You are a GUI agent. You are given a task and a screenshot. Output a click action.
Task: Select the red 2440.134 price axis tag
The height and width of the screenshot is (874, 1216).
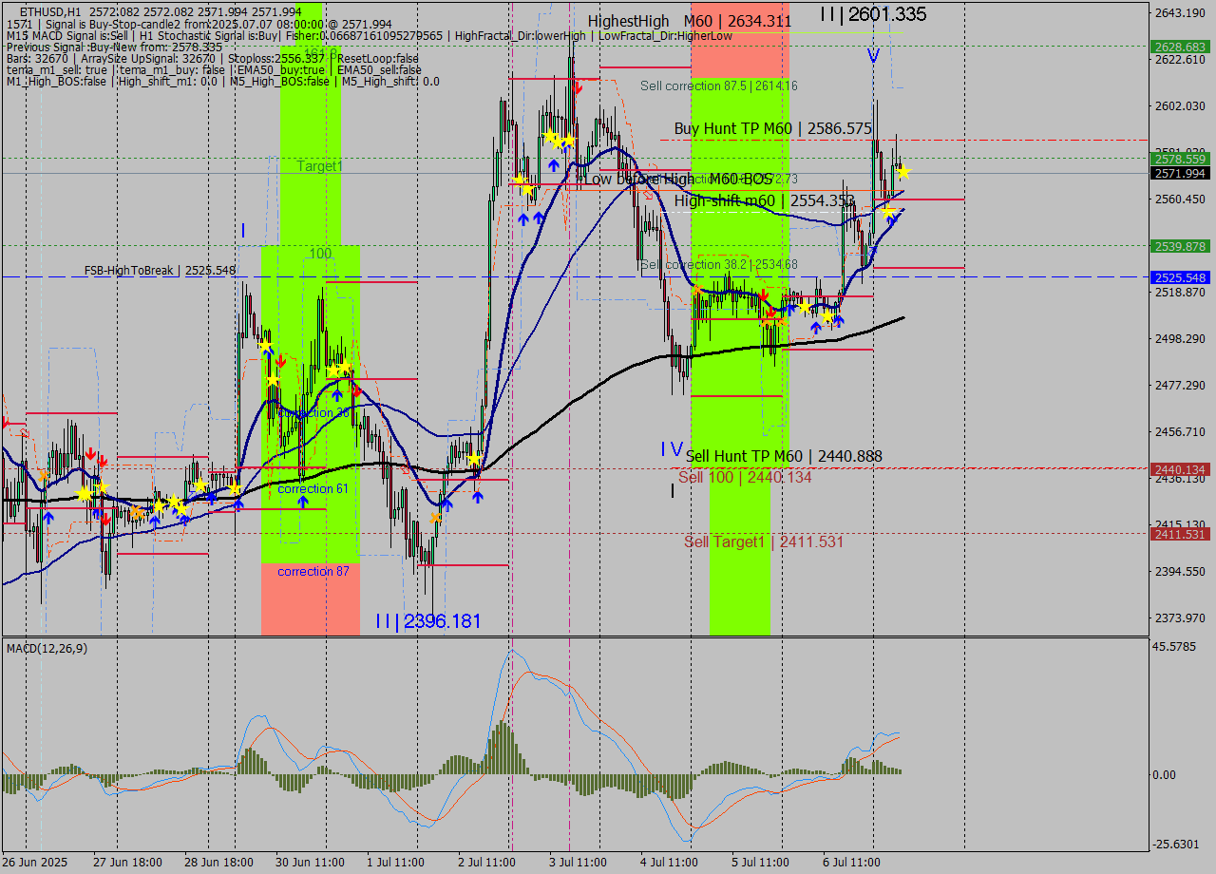[1179, 469]
